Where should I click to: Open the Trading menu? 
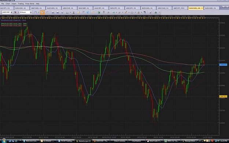pyautogui.click(x=21, y=4)
